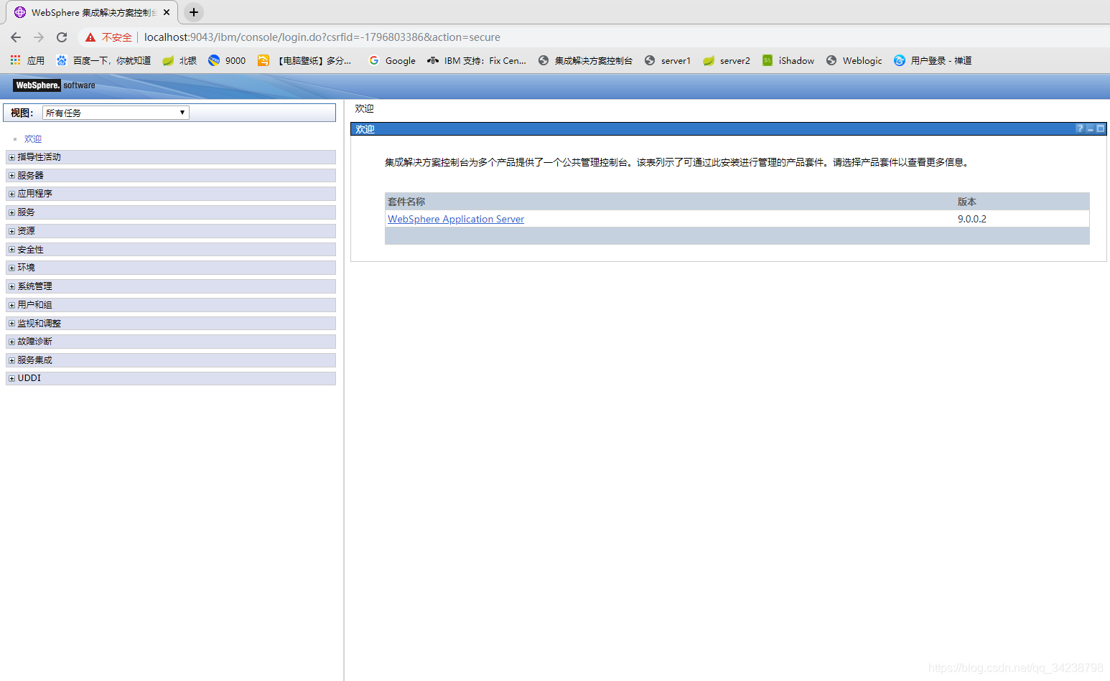Screen dimensions: 1110x681
Task: Expand the 资源 tree node
Action: coord(11,231)
